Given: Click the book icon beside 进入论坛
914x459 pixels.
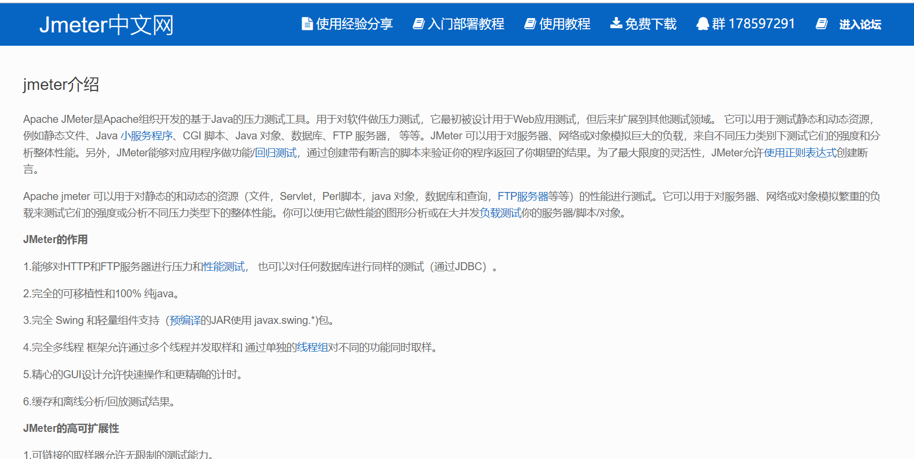Looking at the screenshot, I should point(821,24).
